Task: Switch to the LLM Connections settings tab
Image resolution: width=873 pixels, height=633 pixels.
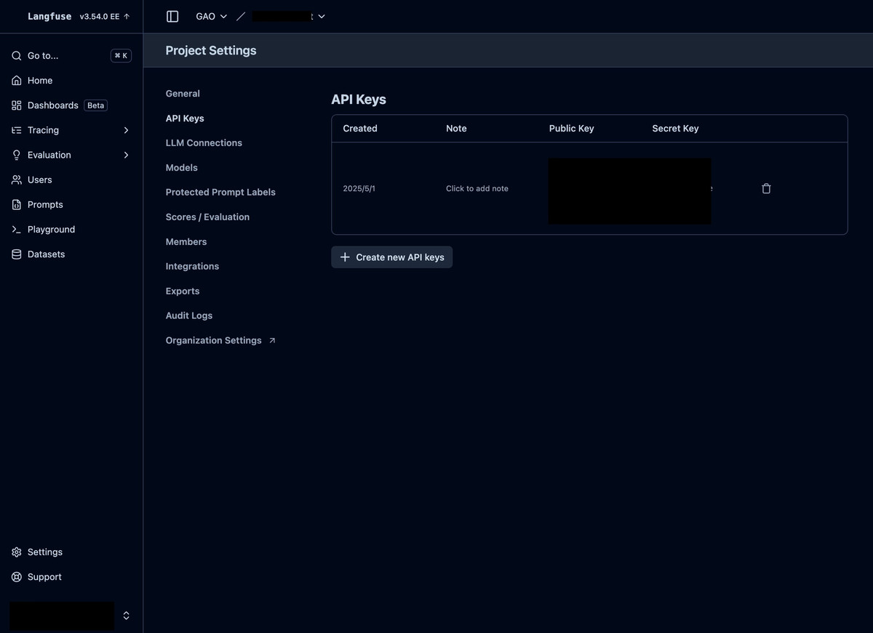Action: coord(204,142)
